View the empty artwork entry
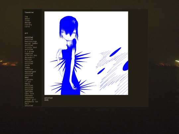The height and width of the screenshot is (134, 179). 27,84
